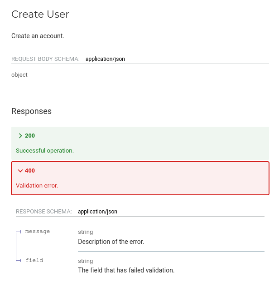Click 'The field that has failed validation.' text
This screenshot has width=279, height=297.
click(x=126, y=270)
